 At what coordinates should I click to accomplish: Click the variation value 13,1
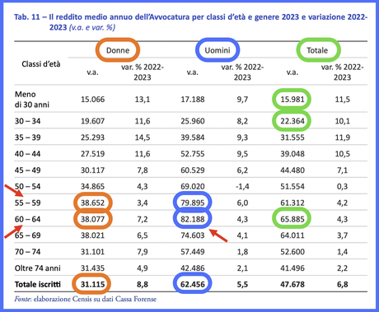[x=143, y=100]
